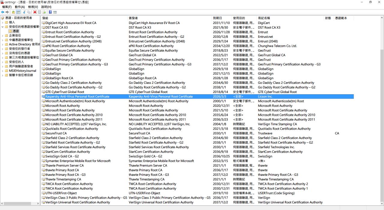This screenshot has height=210, width=384.
Task: Click the Show/Hide Action Pane icon
Action: (x=55, y=12)
